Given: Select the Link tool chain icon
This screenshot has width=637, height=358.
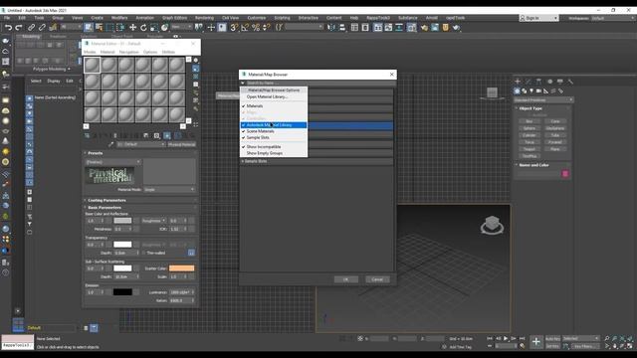Looking at the screenshot, I should 31,28.
